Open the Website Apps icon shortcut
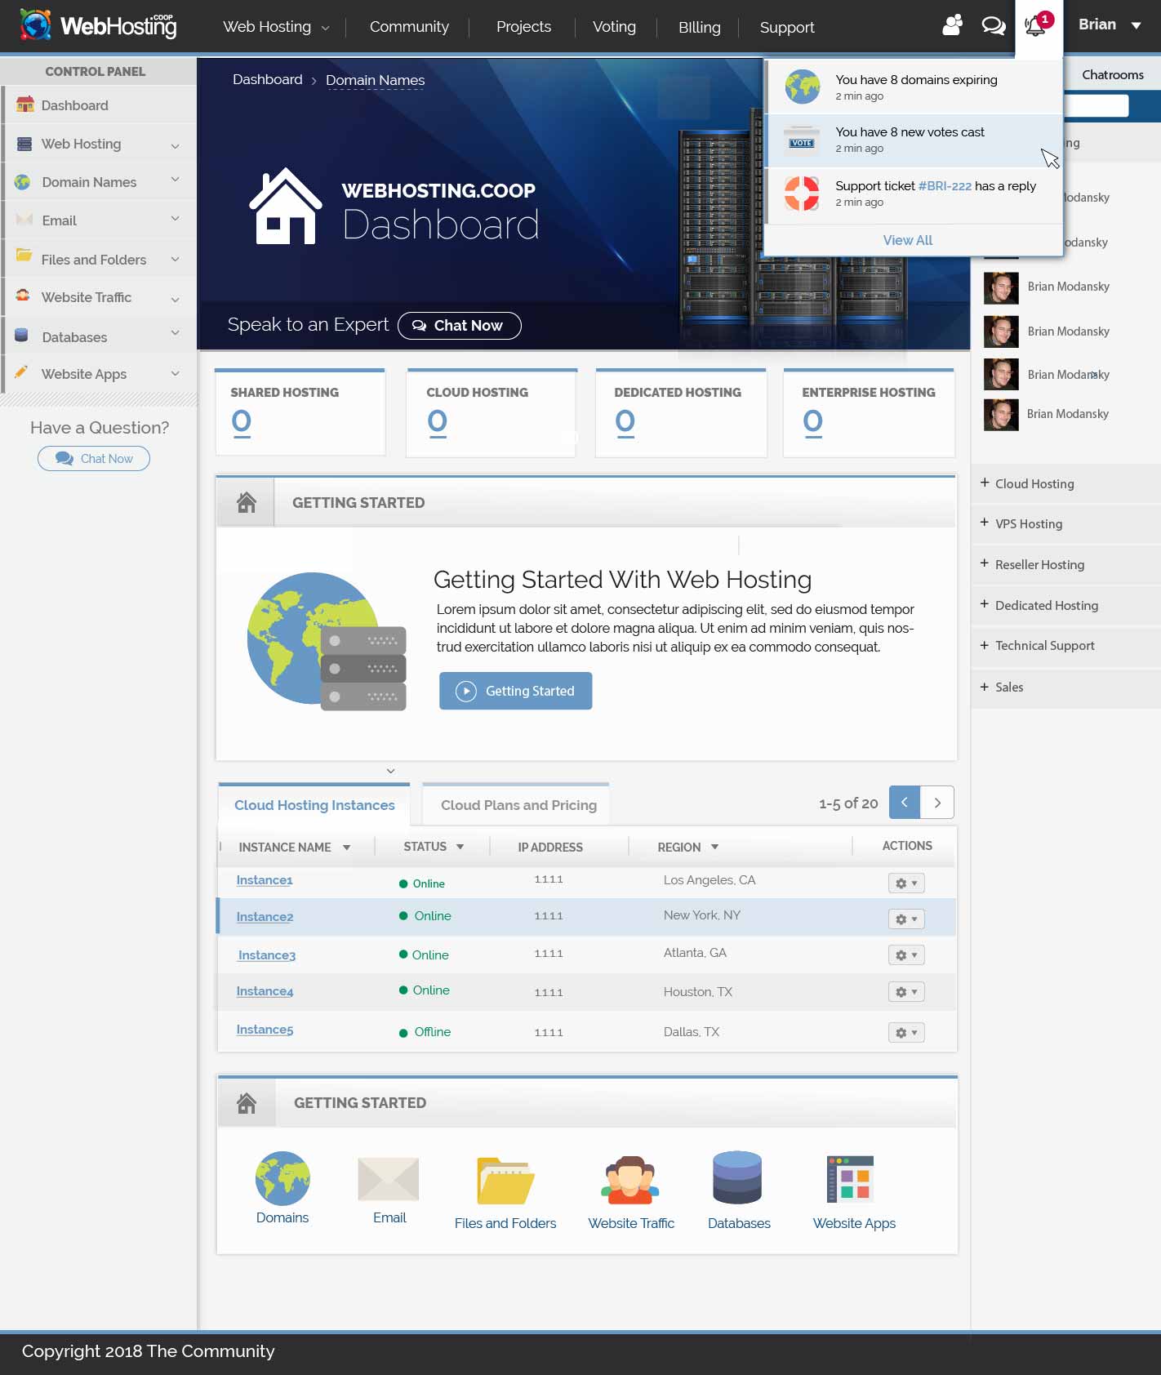Image resolution: width=1161 pixels, height=1375 pixels. (x=850, y=1179)
